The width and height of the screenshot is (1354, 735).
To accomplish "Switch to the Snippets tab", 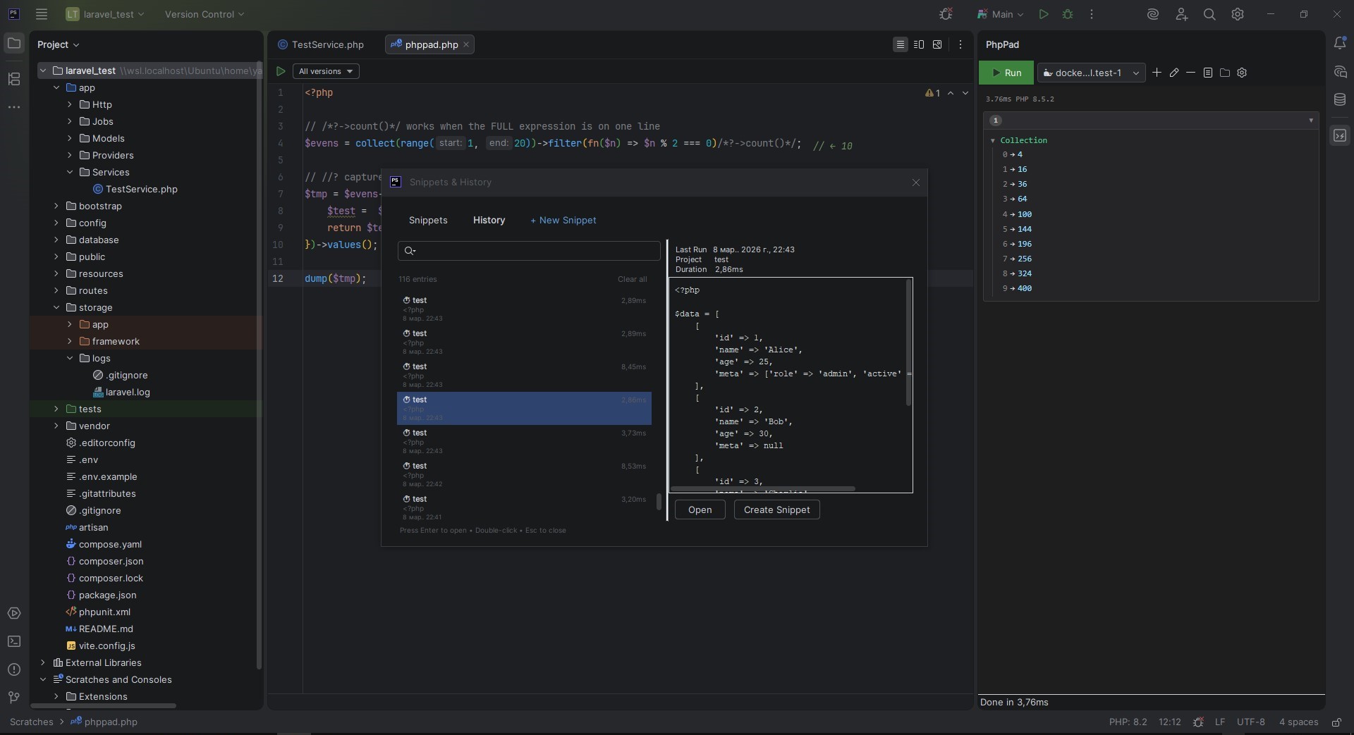I will 428,220.
